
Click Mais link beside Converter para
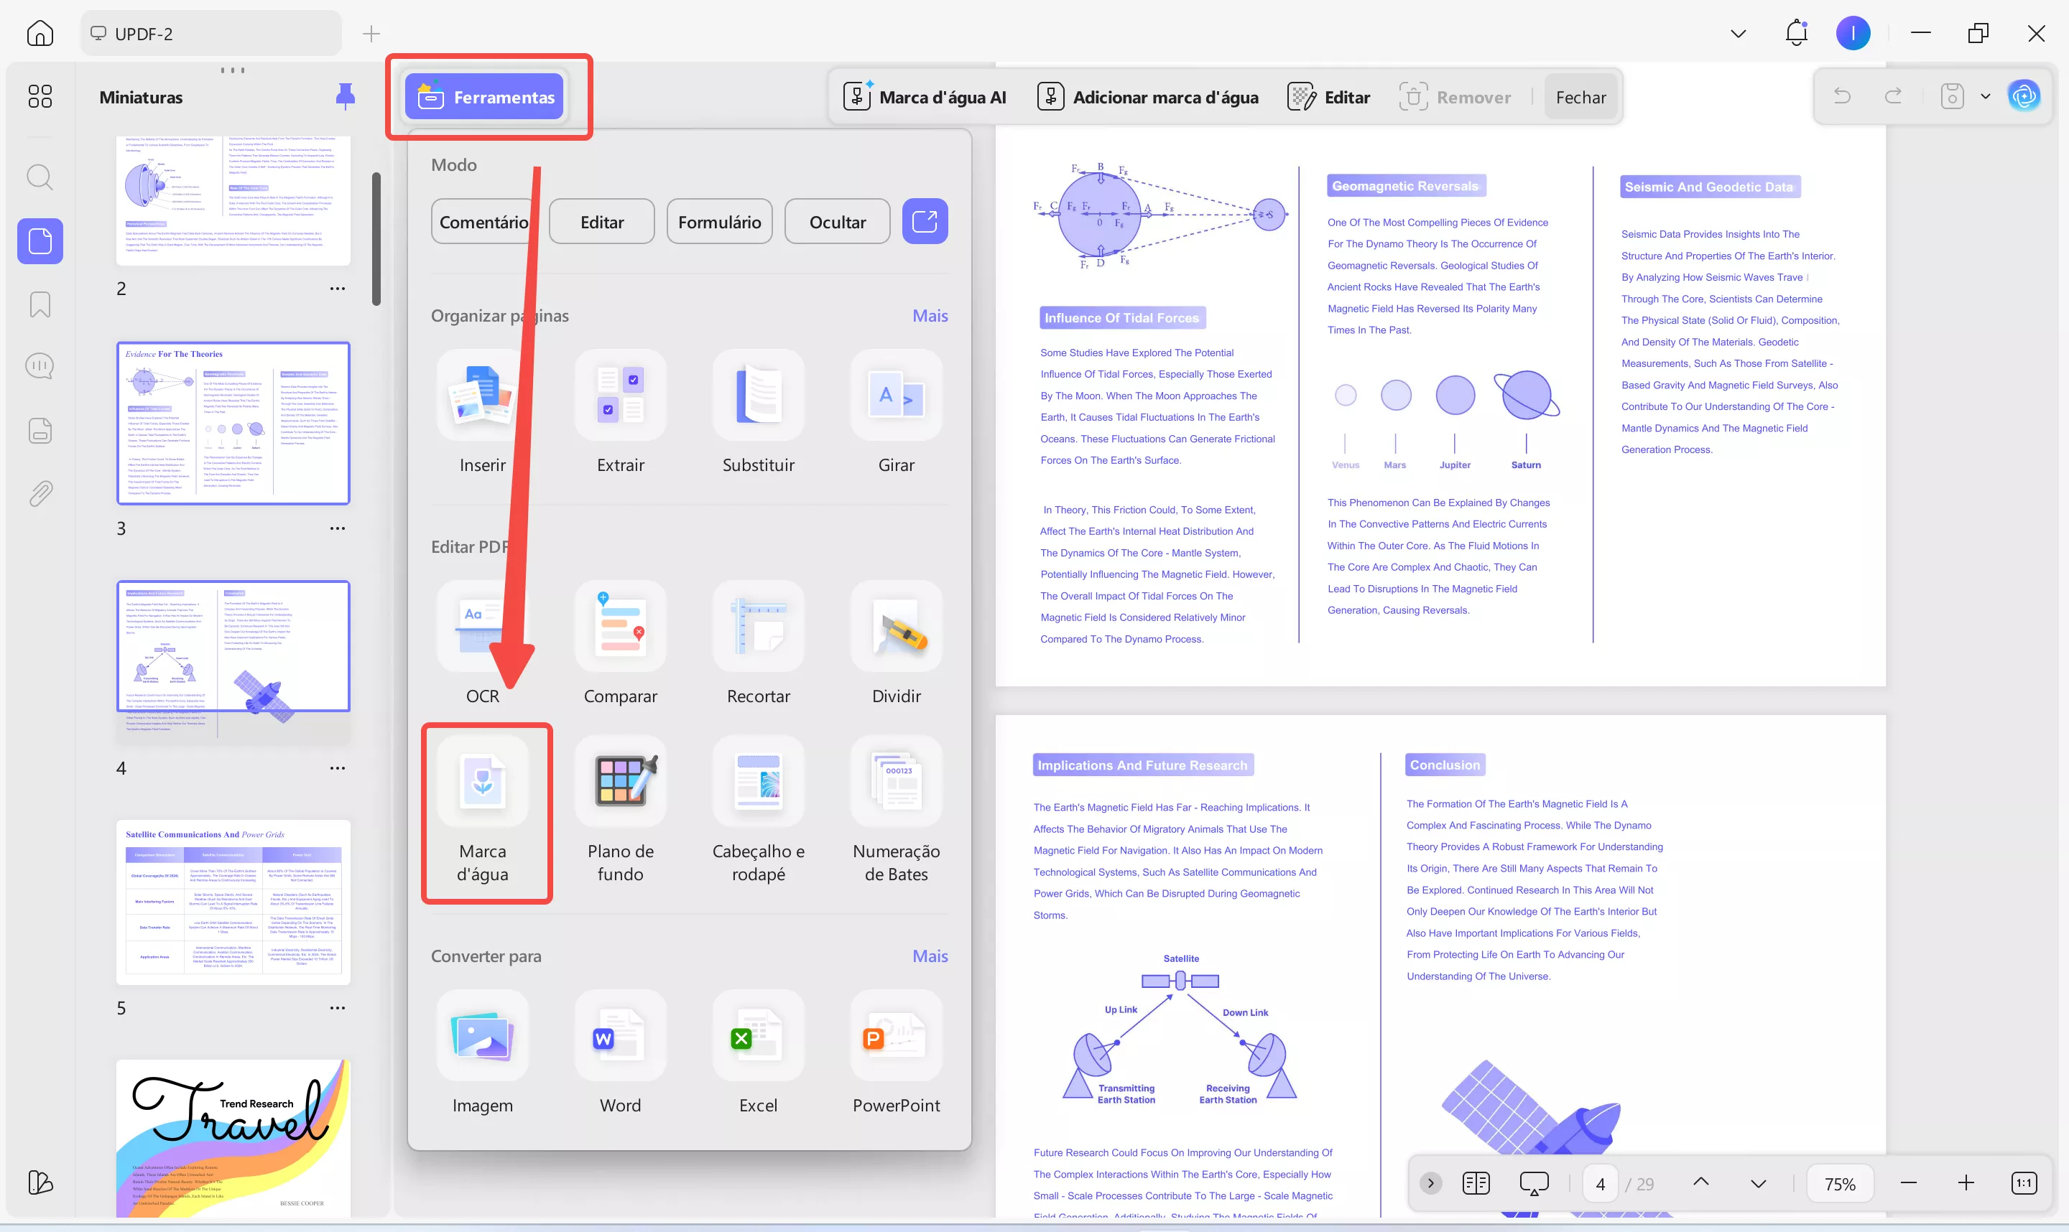(930, 956)
